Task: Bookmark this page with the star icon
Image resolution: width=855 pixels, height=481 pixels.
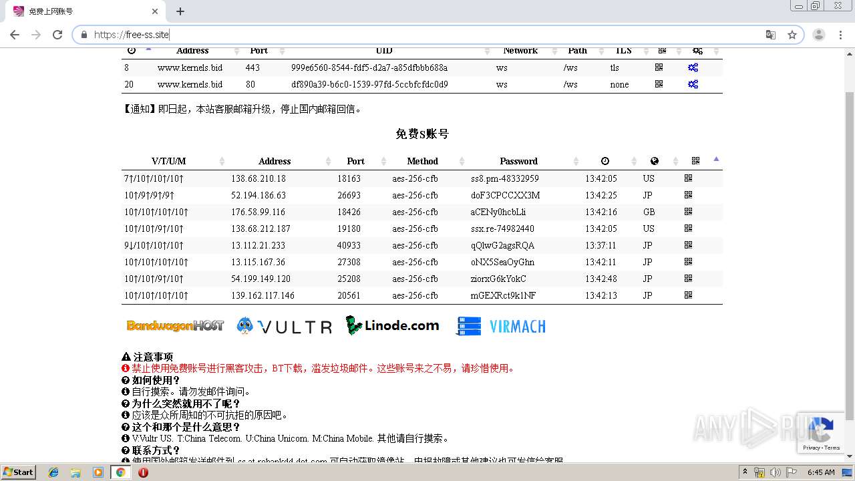Action: point(792,35)
